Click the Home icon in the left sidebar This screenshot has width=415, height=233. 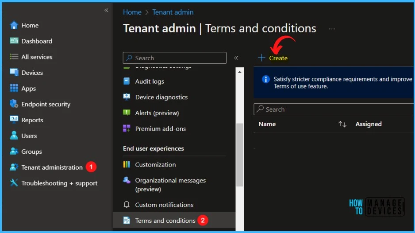coord(14,25)
